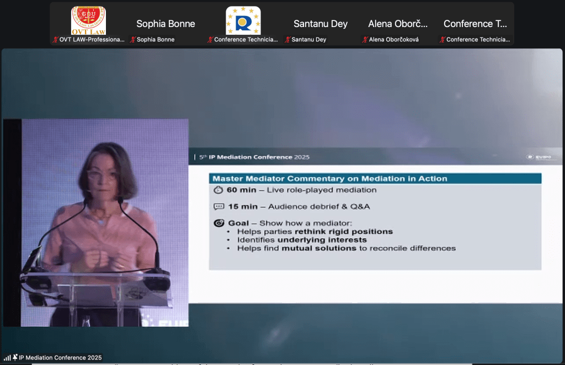This screenshot has width=565, height=365.
Task: Select Santanu Dey's participant tile
Action: [x=320, y=24]
